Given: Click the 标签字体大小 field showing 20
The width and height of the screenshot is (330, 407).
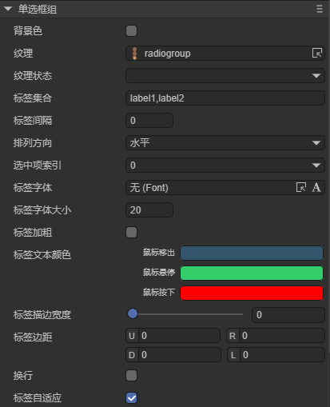Looking at the screenshot, I should tap(149, 210).
